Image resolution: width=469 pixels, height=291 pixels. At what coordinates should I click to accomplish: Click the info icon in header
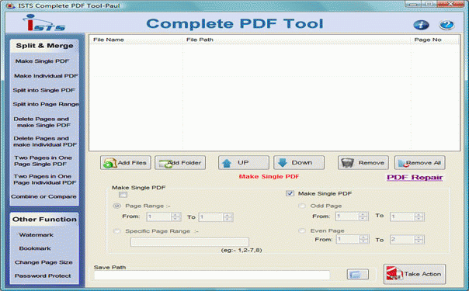click(421, 25)
